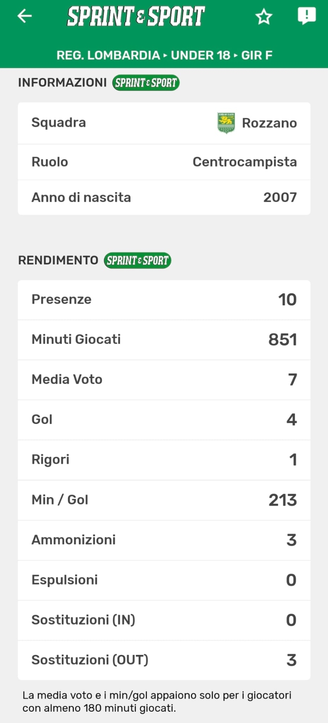Open the Rozzano team name
The height and width of the screenshot is (723, 328).
tap(269, 123)
